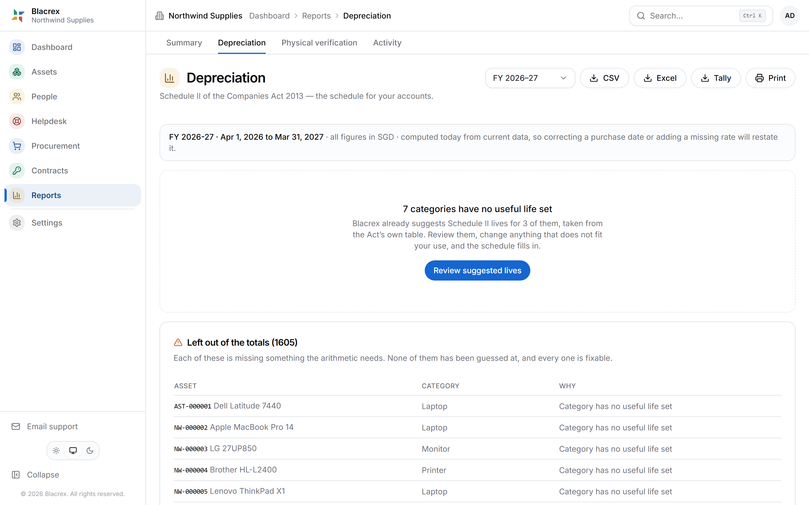The width and height of the screenshot is (809, 505).
Task: Open the Procurement cart icon
Action: [x=17, y=146]
